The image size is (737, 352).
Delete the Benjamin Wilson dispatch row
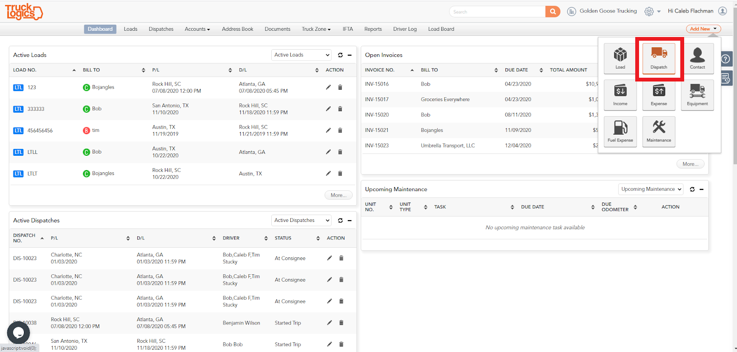pos(341,323)
